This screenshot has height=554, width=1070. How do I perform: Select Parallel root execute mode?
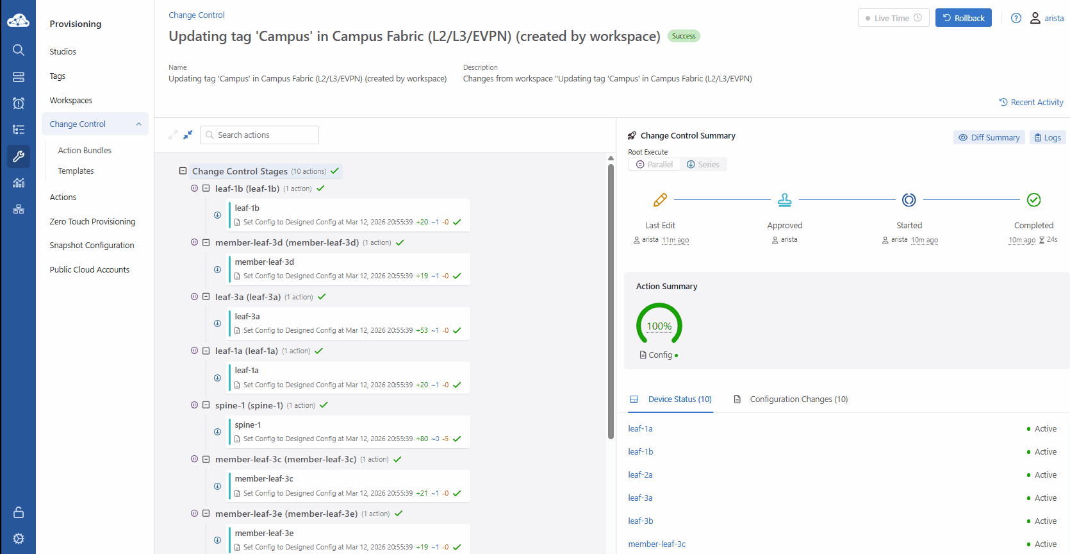[654, 164]
